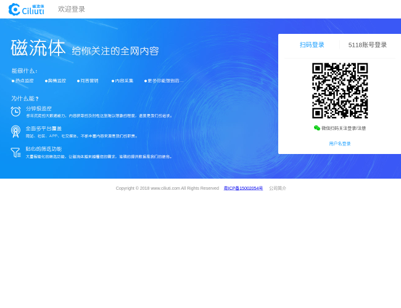Click the 热点监控 bullet text

pyautogui.click(x=24, y=81)
